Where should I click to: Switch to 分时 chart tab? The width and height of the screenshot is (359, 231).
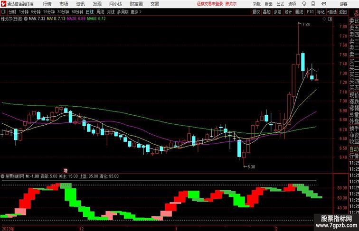[x=12, y=12]
